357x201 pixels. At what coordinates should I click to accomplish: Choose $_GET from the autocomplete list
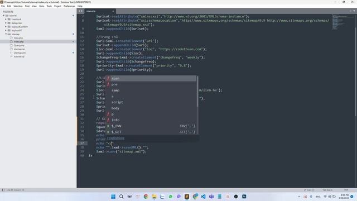(151, 132)
